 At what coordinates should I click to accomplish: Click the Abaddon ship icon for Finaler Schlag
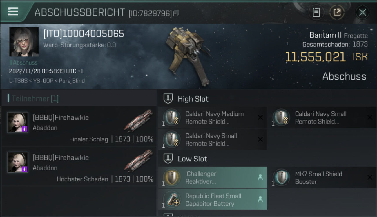tap(138, 120)
